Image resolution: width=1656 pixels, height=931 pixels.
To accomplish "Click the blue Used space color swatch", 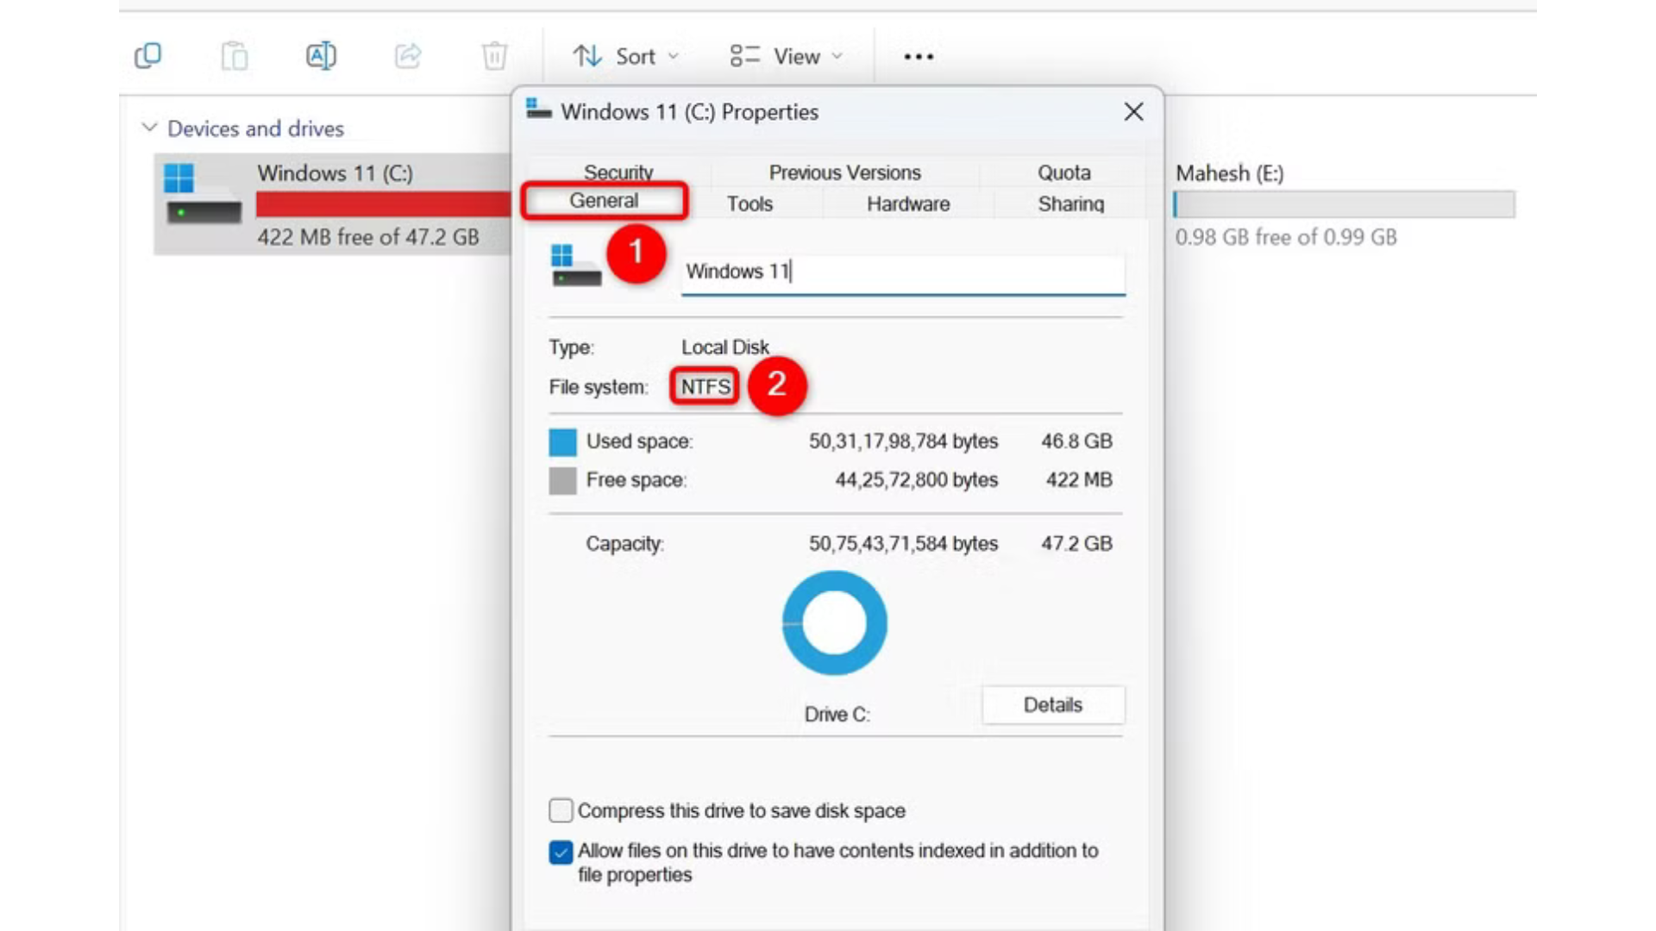I will [562, 442].
